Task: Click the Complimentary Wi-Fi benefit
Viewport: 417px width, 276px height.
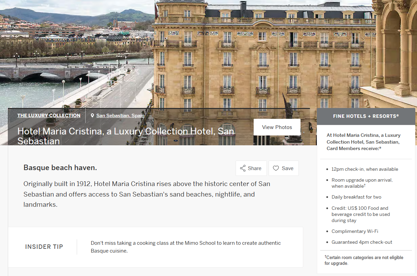Action: click(x=355, y=231)
